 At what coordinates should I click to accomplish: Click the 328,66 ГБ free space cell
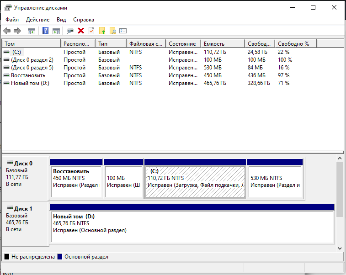[x=259, y=83]
